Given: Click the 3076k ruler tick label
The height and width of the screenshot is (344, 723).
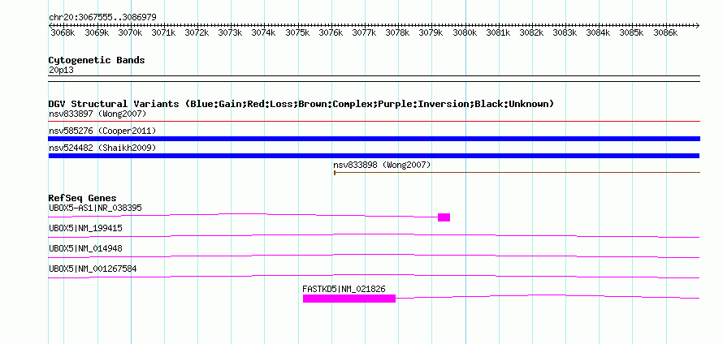Looking at the screenshot, I should [331, 33].
